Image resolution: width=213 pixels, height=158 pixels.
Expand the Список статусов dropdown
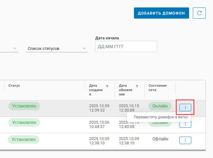point(56,49)
